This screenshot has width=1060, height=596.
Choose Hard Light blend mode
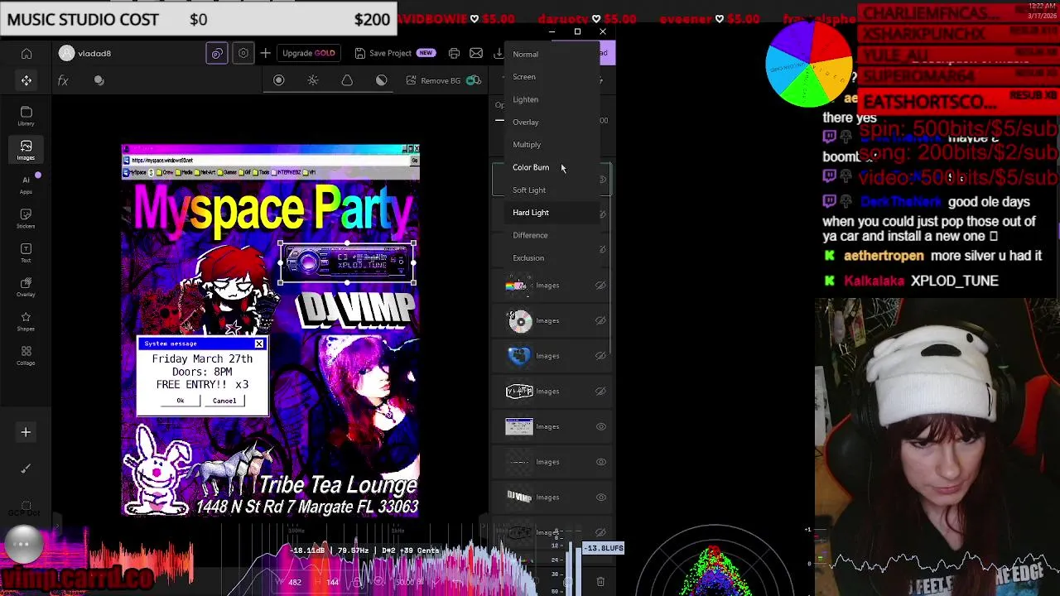552,213
